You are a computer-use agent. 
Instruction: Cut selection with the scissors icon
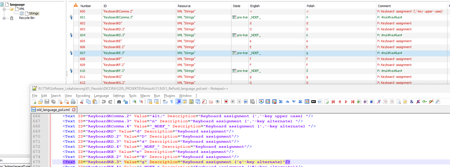(x=82, y=102)
